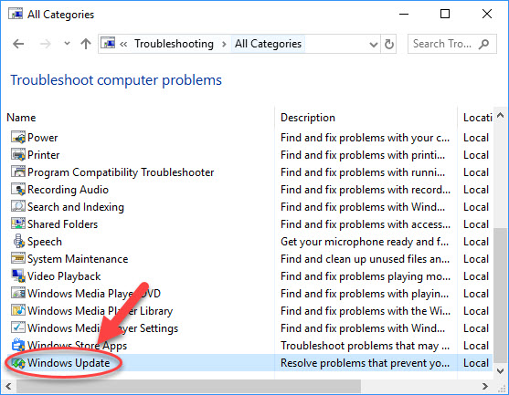Select 'Find and clean up unused files an...' text

coord(365,259)
